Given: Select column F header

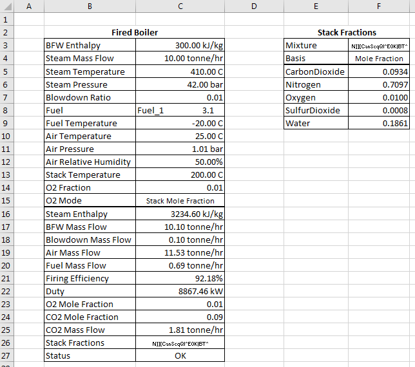Looking at the screenshot, I should (379, 6).
